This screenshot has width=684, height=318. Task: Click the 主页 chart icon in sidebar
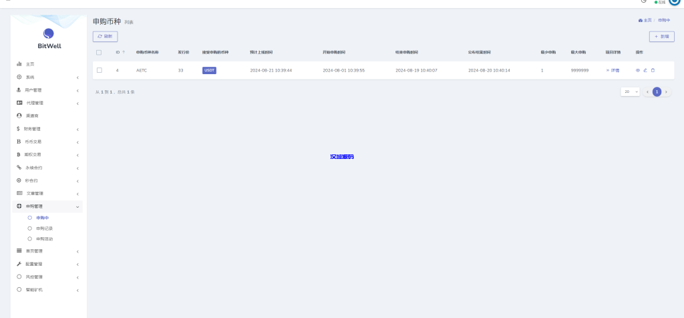tap(19, 64)
